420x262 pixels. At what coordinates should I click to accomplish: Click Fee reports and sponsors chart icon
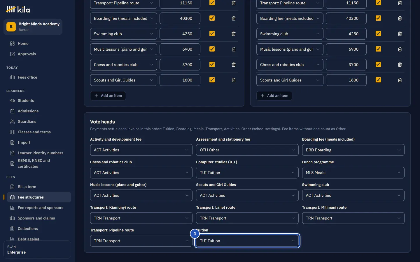tap(12, 208)
